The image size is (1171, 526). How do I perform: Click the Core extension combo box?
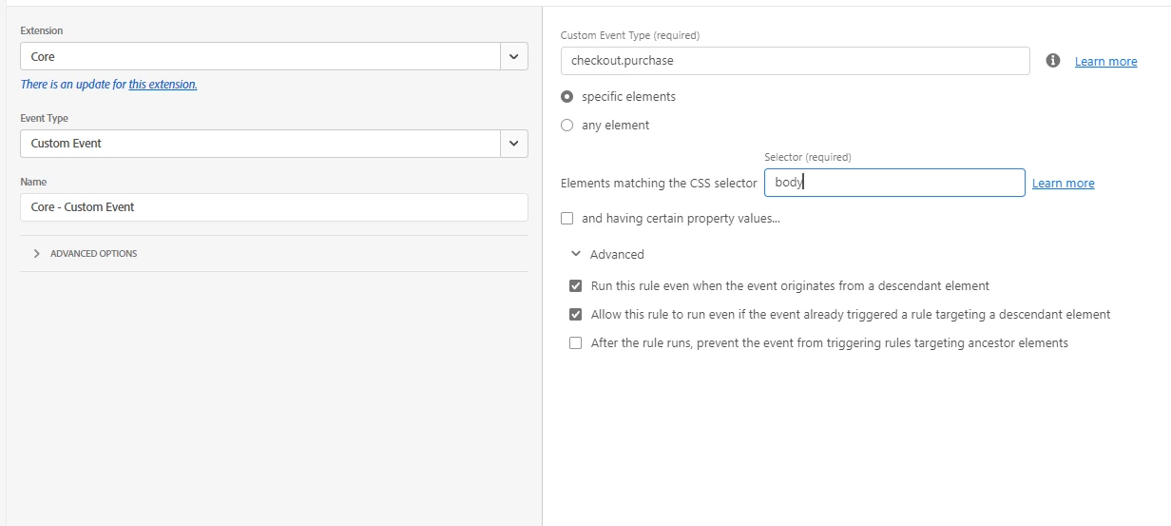click(x=259, y=57)
